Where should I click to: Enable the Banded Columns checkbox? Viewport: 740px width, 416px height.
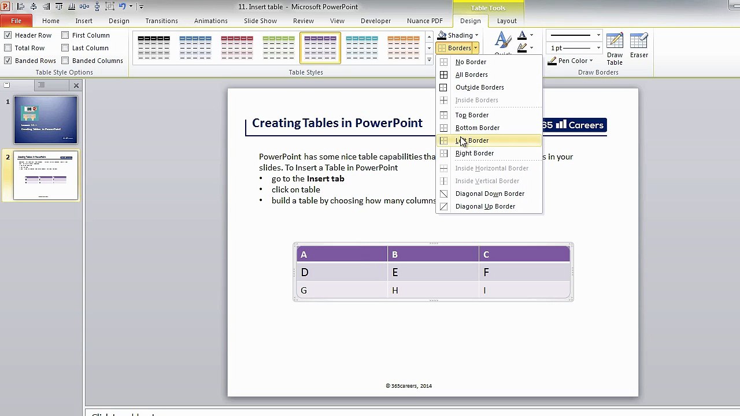click(65, 61)
